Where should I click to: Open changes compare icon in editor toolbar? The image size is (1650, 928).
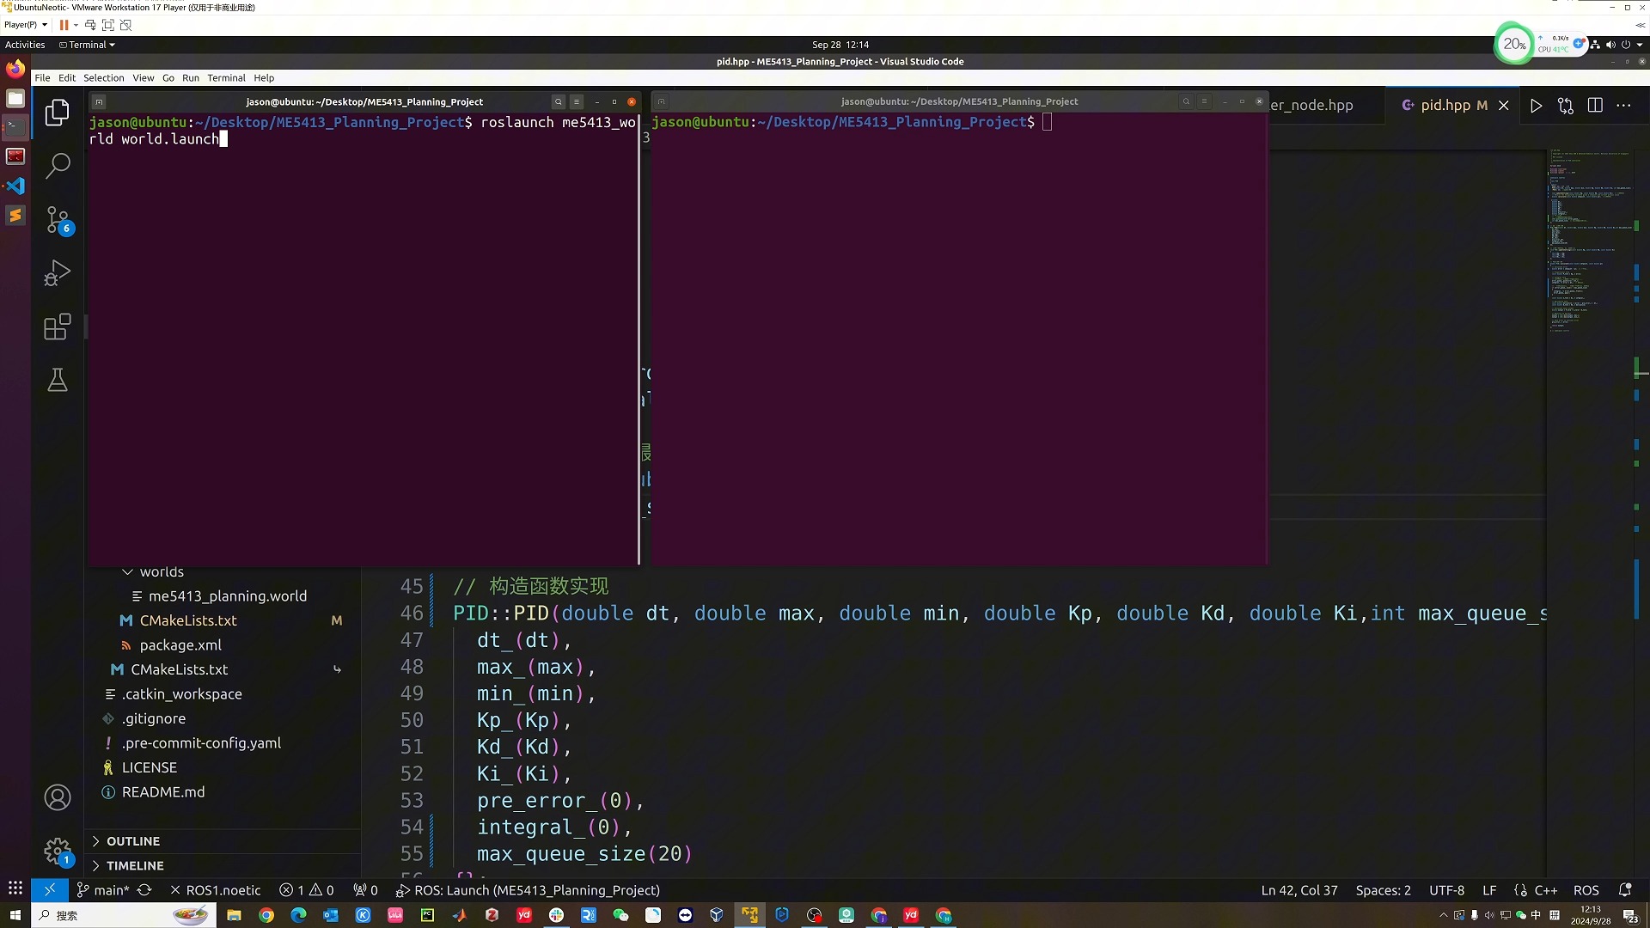(x=1566, y=105)
